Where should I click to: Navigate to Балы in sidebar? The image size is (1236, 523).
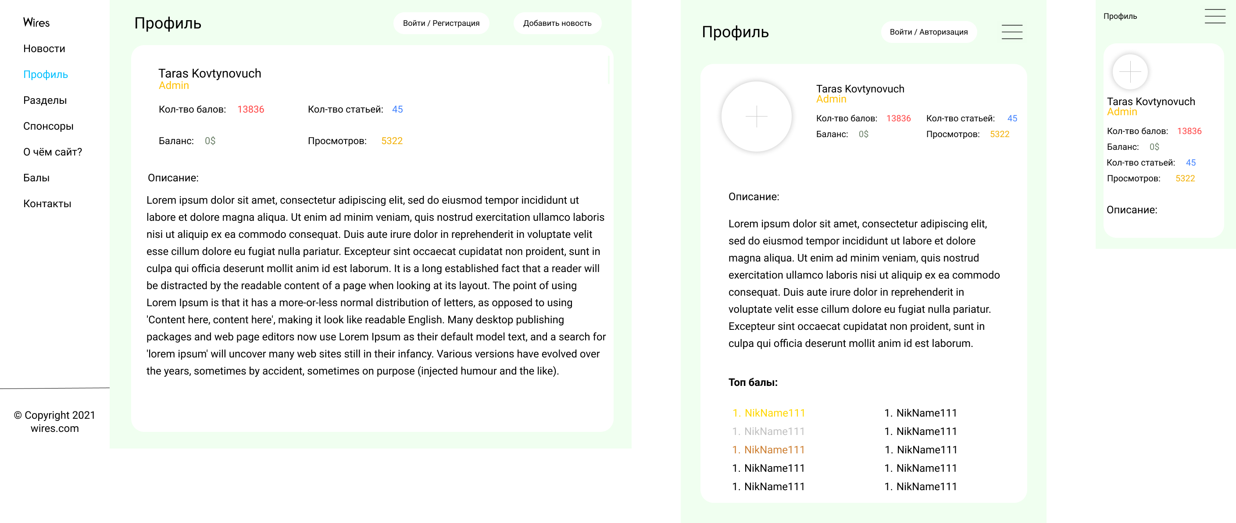pyautogui.click(x=36, y=178)
